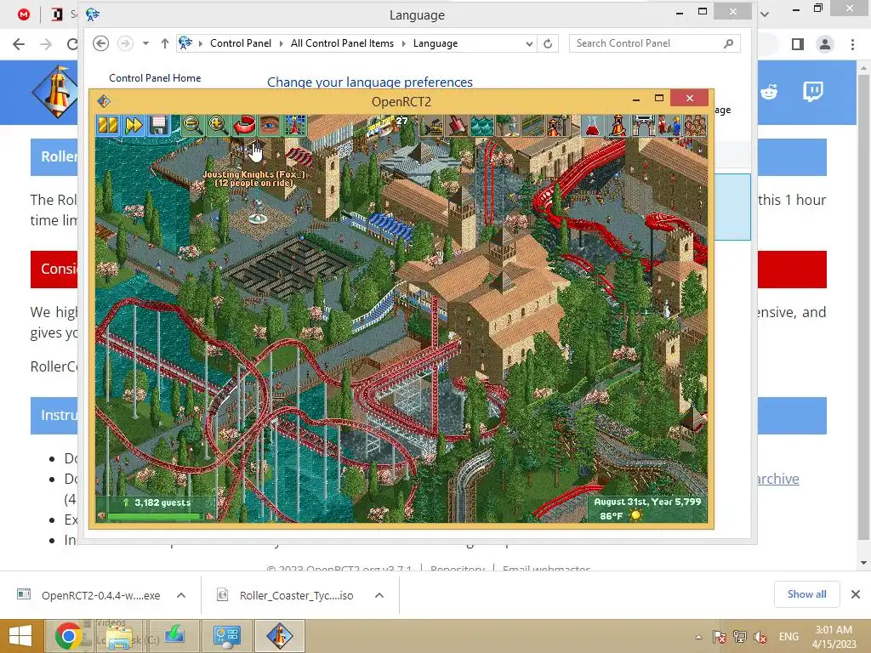Open Chrome side panel icon
Viewport: 871px width, 653px height.
click(798, 44)
